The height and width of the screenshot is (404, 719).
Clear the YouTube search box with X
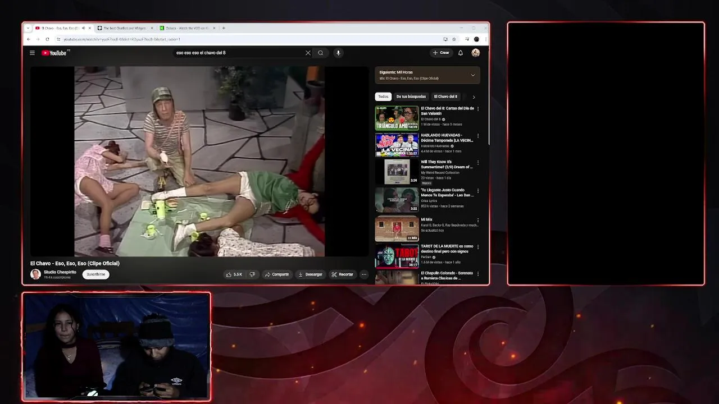click(x=308, y=53)
